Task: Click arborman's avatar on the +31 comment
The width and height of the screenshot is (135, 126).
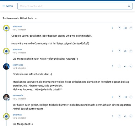Action: (6, 28)
